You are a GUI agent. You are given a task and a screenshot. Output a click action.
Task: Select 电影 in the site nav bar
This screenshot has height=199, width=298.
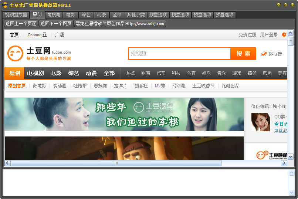56,73
